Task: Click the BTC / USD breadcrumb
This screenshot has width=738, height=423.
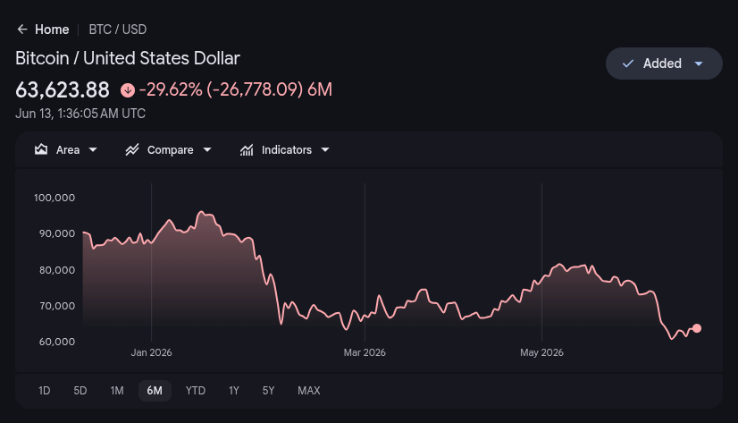Action: pyautogui.click(x=118, y=30)
